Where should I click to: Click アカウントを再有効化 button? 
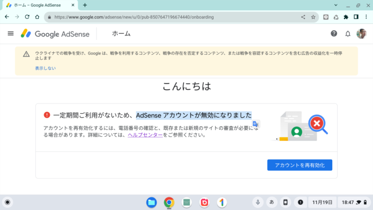click(300, 165)
